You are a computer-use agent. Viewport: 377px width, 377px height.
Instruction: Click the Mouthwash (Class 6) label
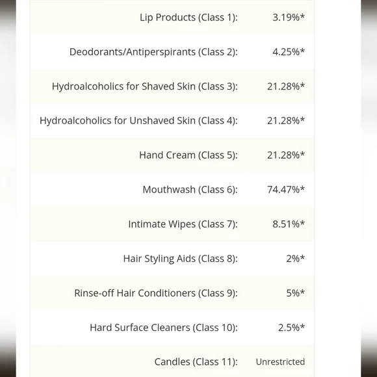point(190,190)
